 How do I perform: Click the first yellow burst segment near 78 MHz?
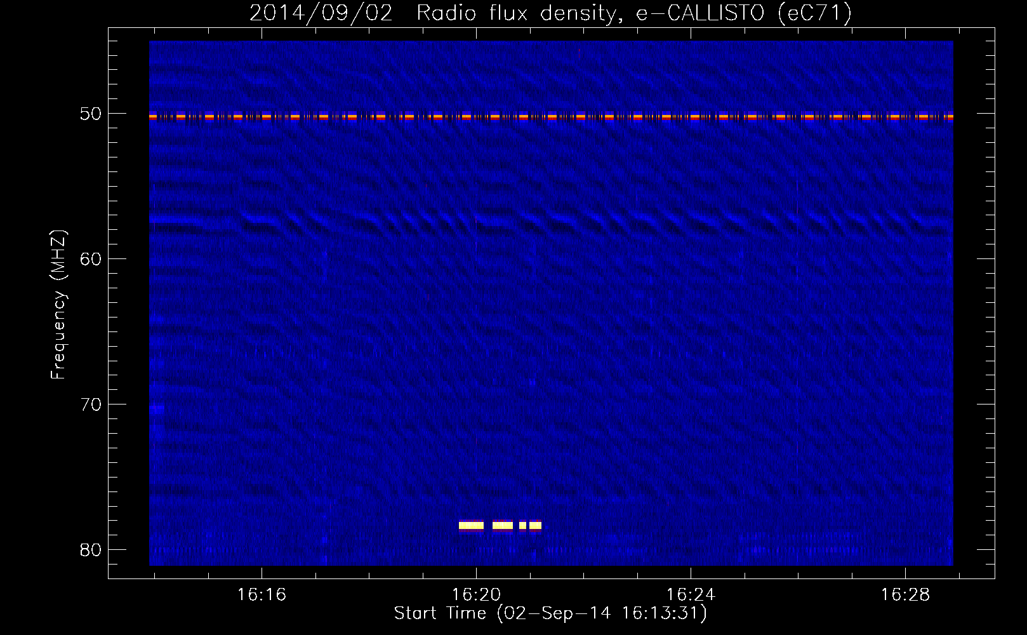[x=471, y=525]
